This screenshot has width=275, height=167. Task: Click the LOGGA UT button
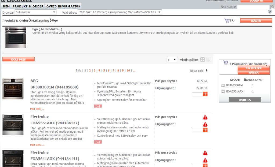[x=256, y=1]
